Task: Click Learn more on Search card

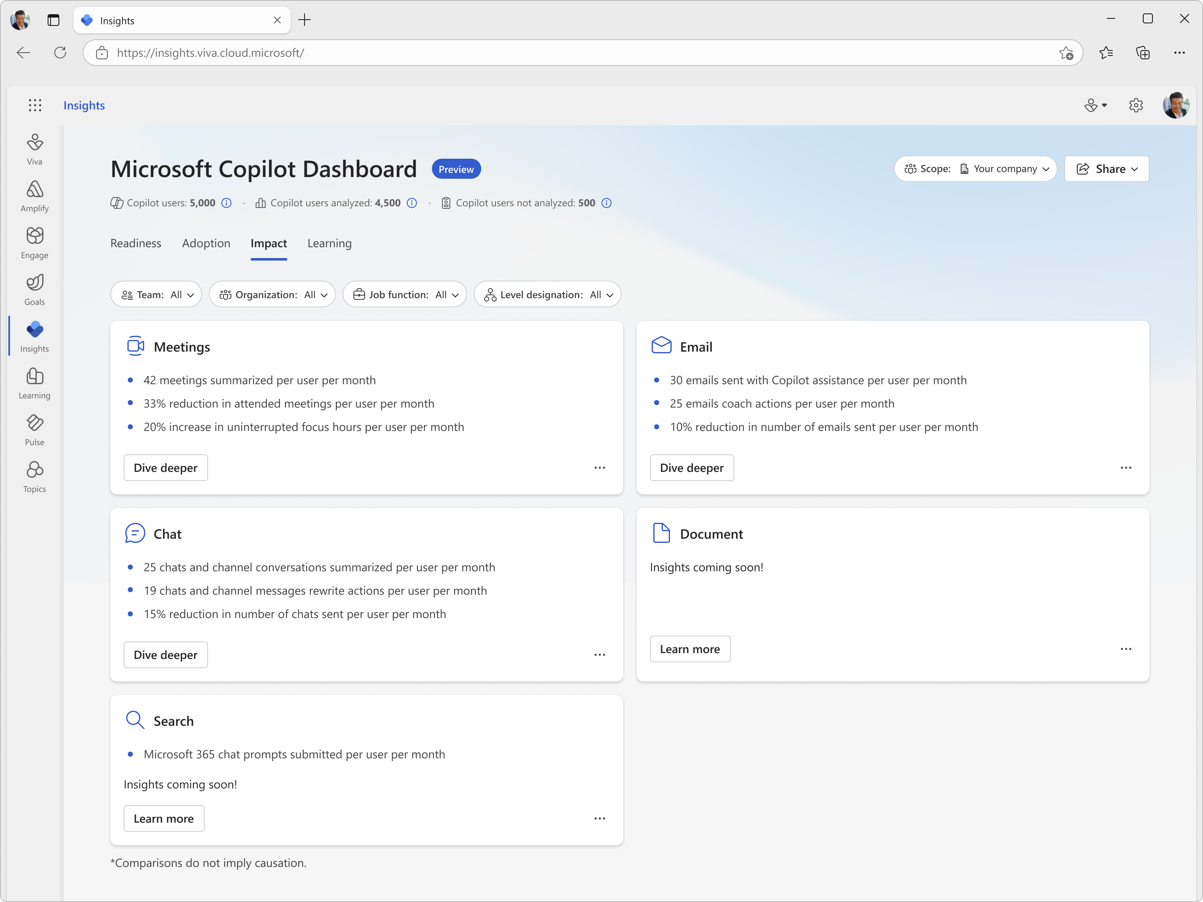Action: [164, 818]
